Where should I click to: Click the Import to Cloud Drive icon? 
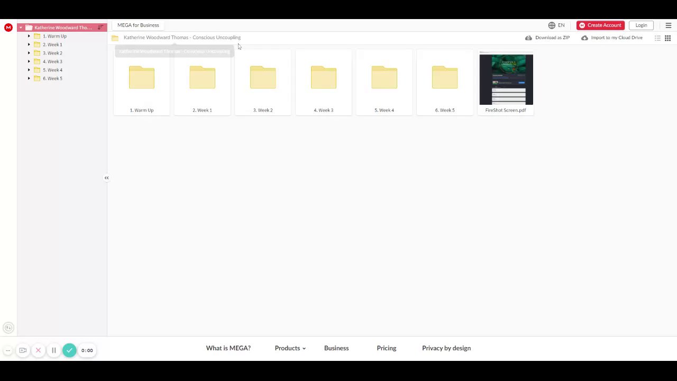(x=584, y=38)
